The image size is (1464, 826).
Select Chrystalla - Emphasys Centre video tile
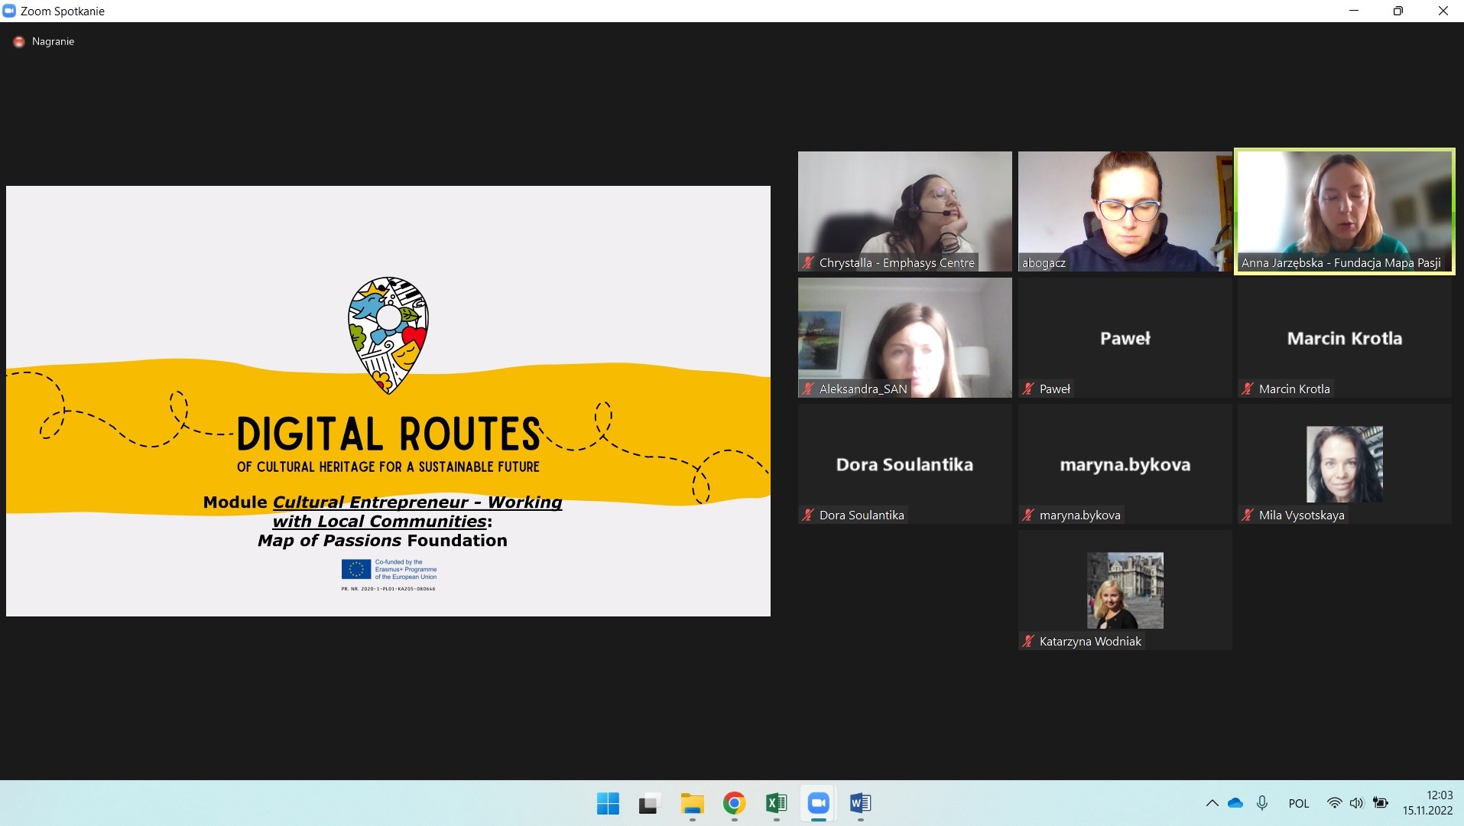[904, 211]
